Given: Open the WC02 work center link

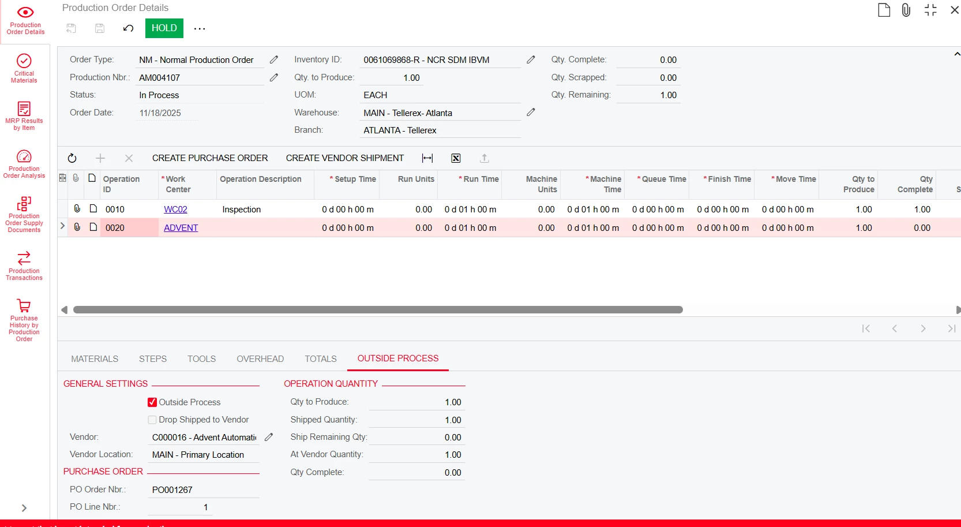Looking at the screenshot, I should pyautogui.click(x=175, y=210).
